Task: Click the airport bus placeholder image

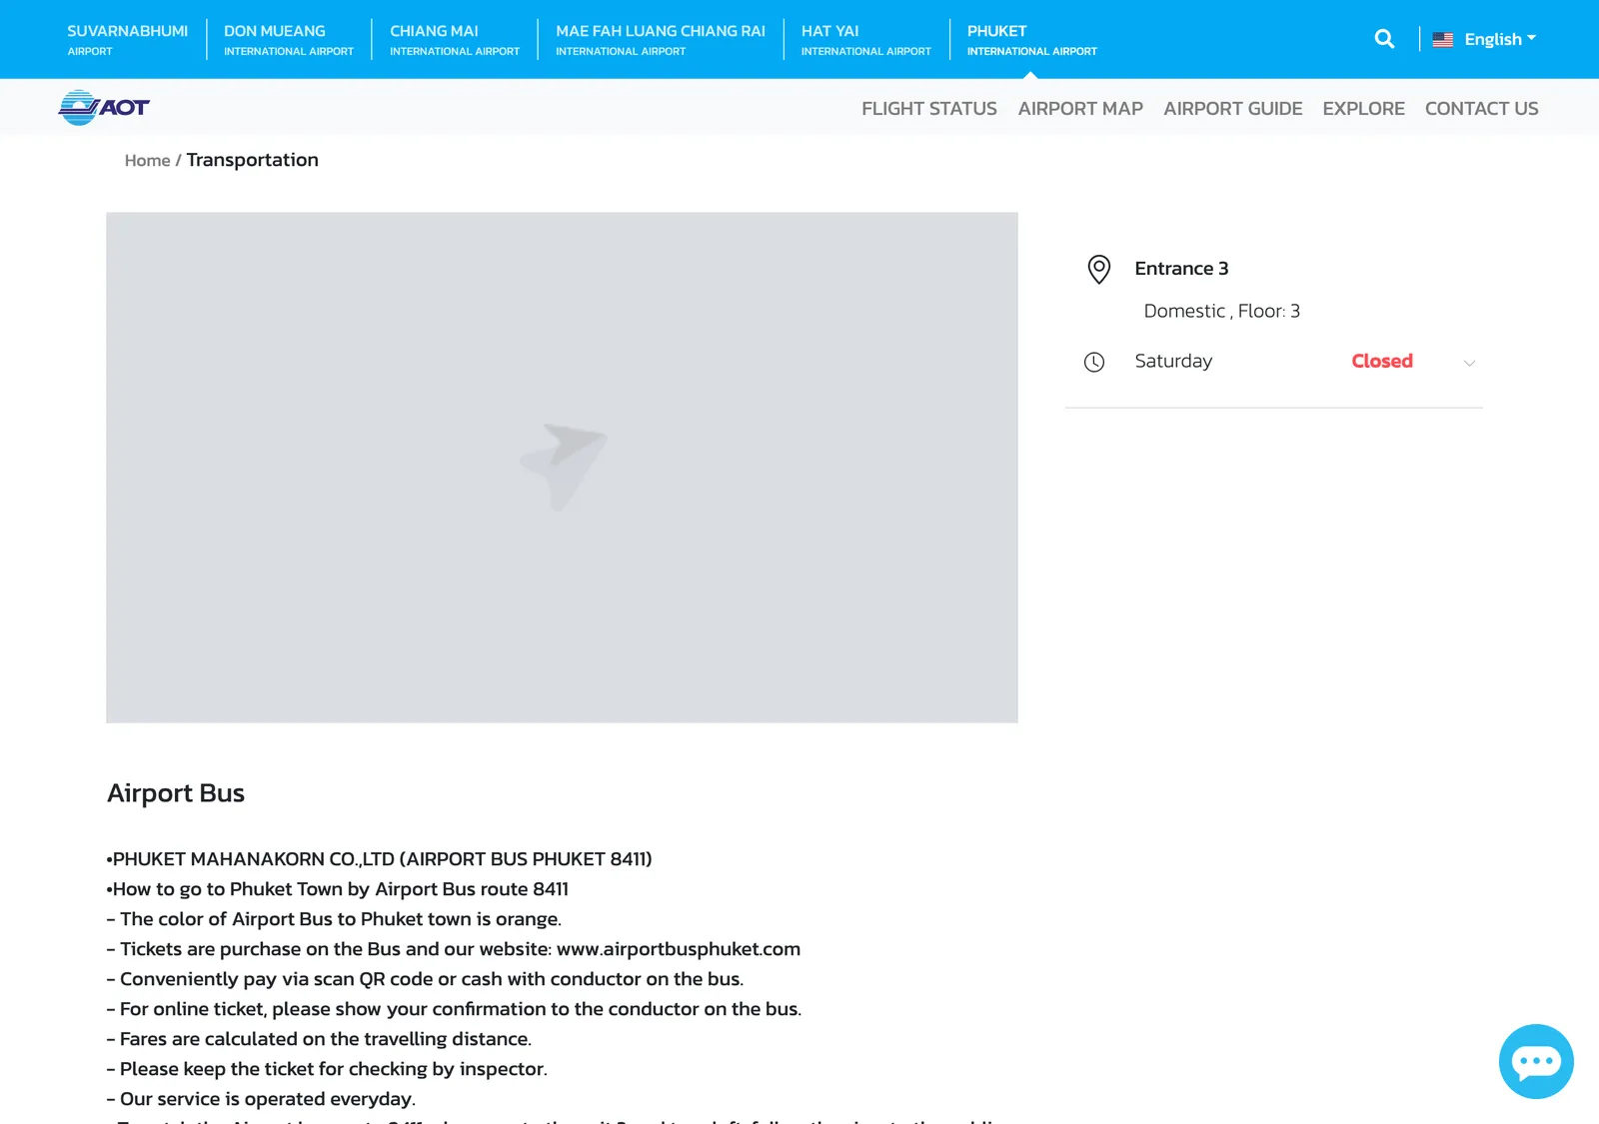Action: tap(562, 467)
